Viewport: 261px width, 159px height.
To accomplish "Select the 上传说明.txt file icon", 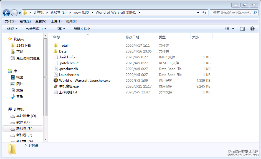I will coord(56,92).
